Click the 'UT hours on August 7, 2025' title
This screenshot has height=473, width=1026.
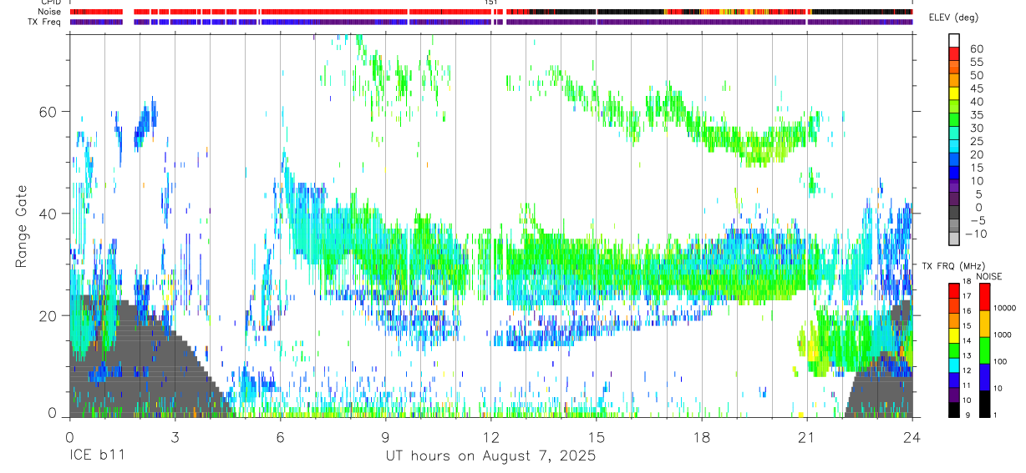[490, 456]
